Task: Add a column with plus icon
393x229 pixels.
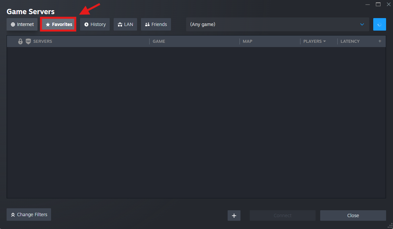Action: pos(380,41)
